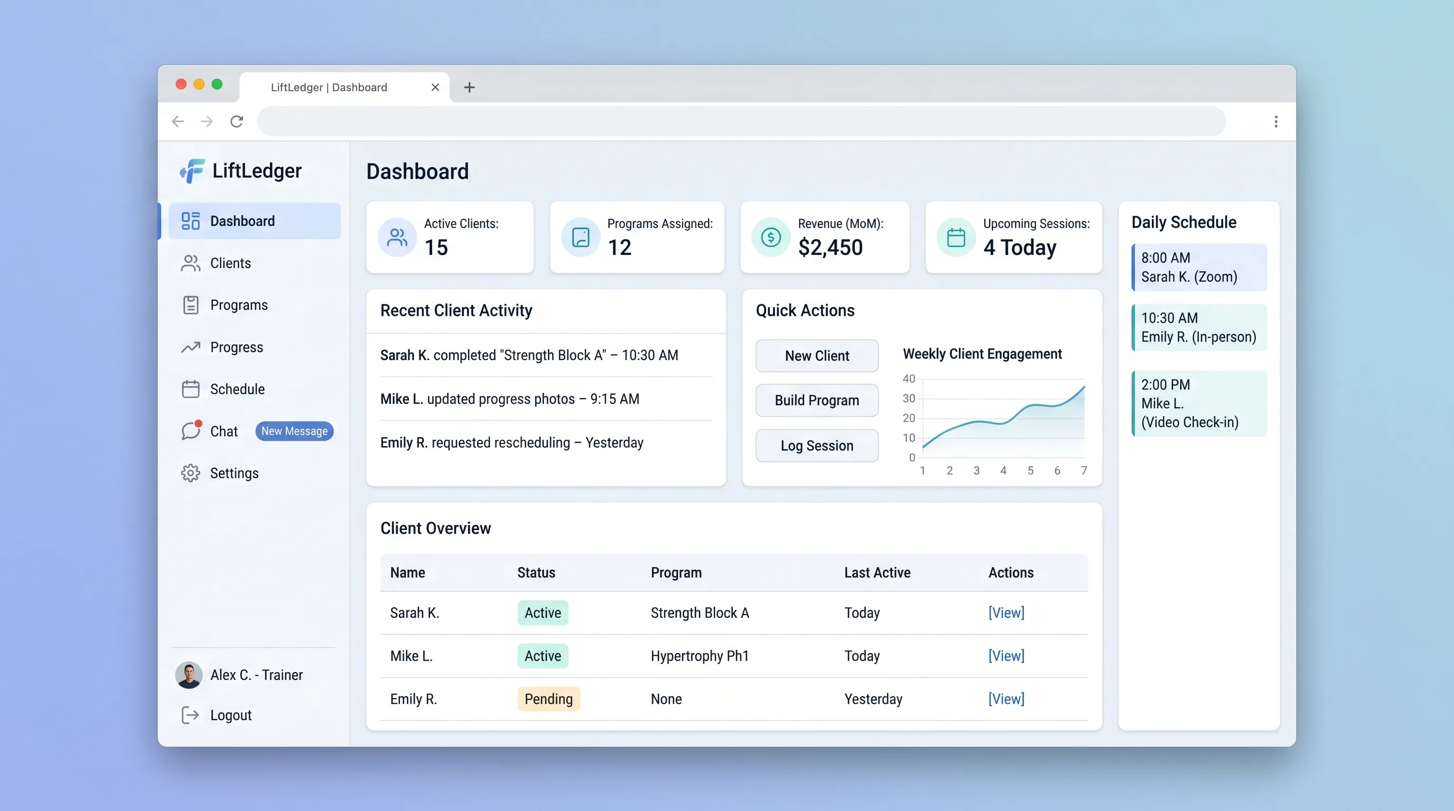The height and width of the screenshot is (811, 1454).
Task: Click the Upcoming Sessions calendar icon
Action: click(956, 238)
